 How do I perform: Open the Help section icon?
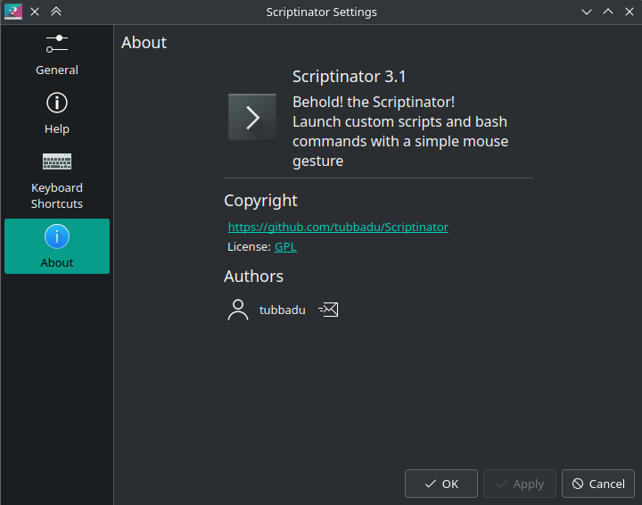pyautogui.click(x=57, y=103)
